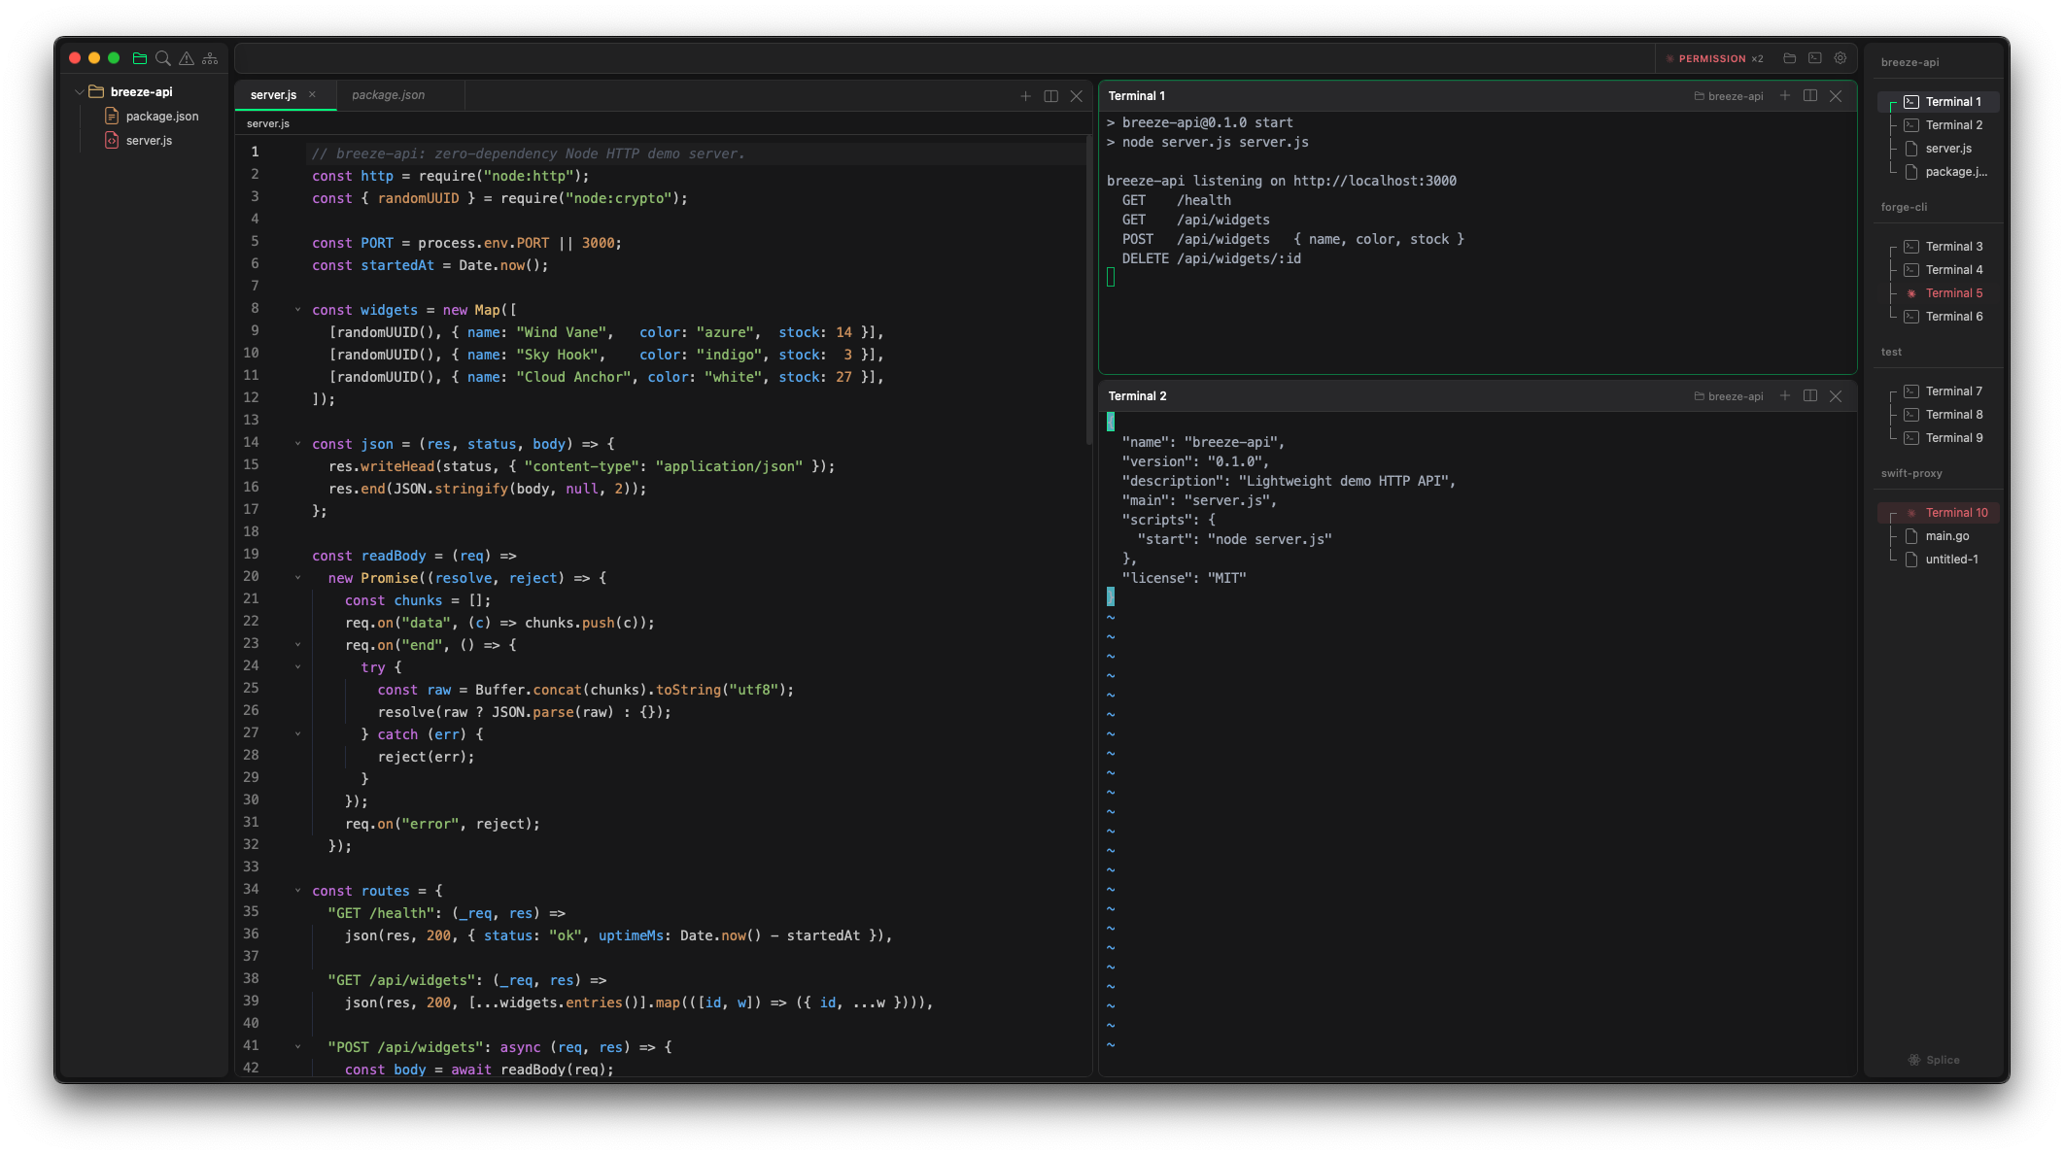The height and width of the screenshot is (1155, 2064).
Task: Collapse the breeze-api folder in file tree
Action: pos(80,92)
